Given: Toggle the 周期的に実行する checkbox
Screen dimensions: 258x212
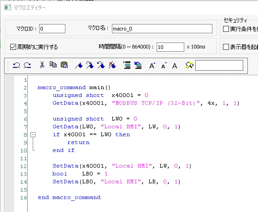Looking at the screenshot, I should tap(13, 47).
